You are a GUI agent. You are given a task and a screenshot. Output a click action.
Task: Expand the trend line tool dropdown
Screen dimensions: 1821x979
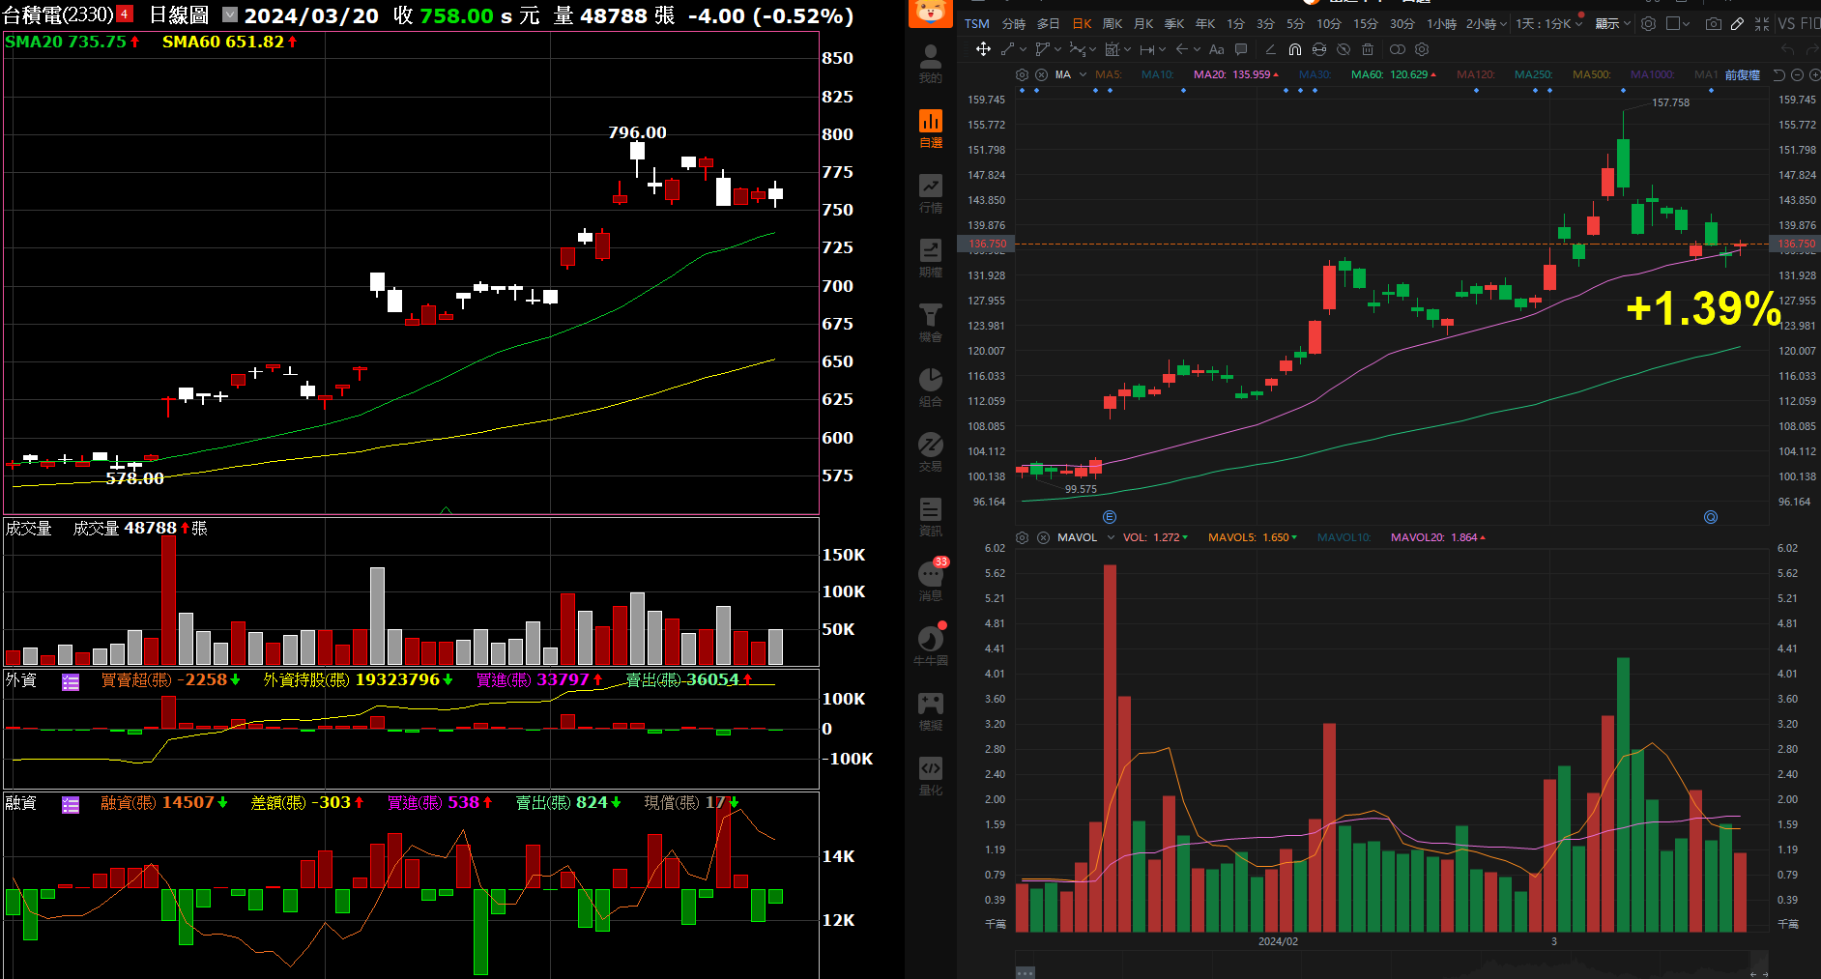[1023, 49]
